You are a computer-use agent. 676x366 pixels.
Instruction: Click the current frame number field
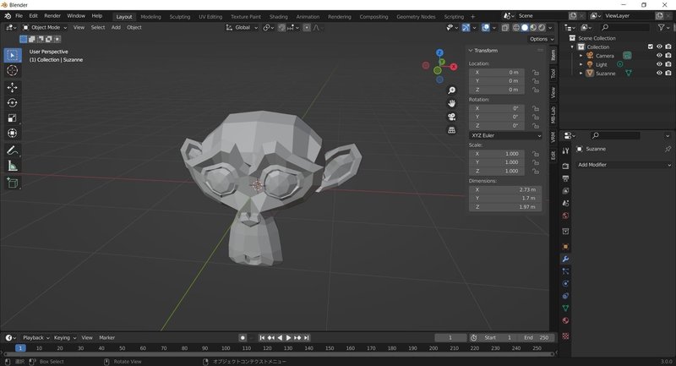tap(450, 337)
